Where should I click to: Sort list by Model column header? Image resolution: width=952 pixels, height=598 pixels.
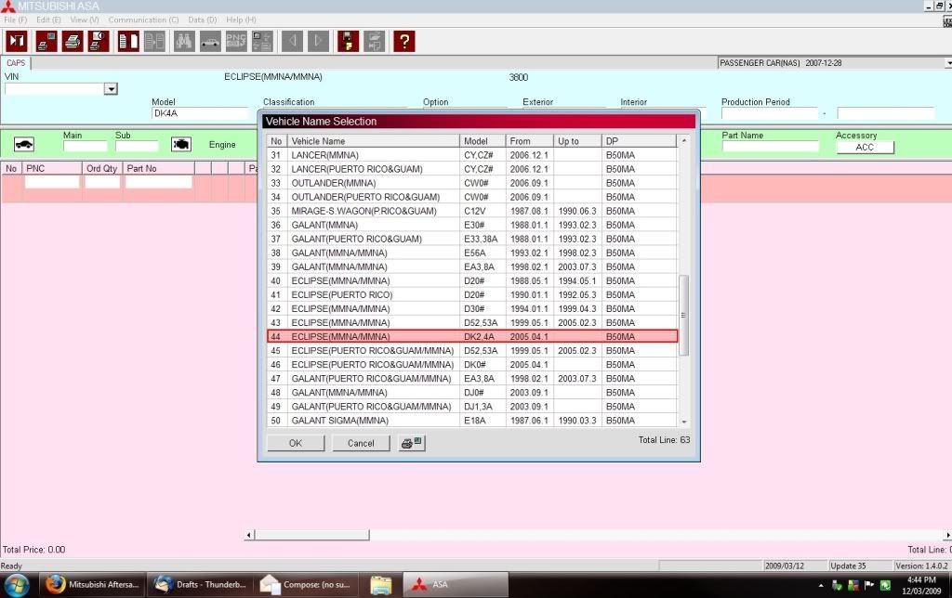[x=483, y=141]
